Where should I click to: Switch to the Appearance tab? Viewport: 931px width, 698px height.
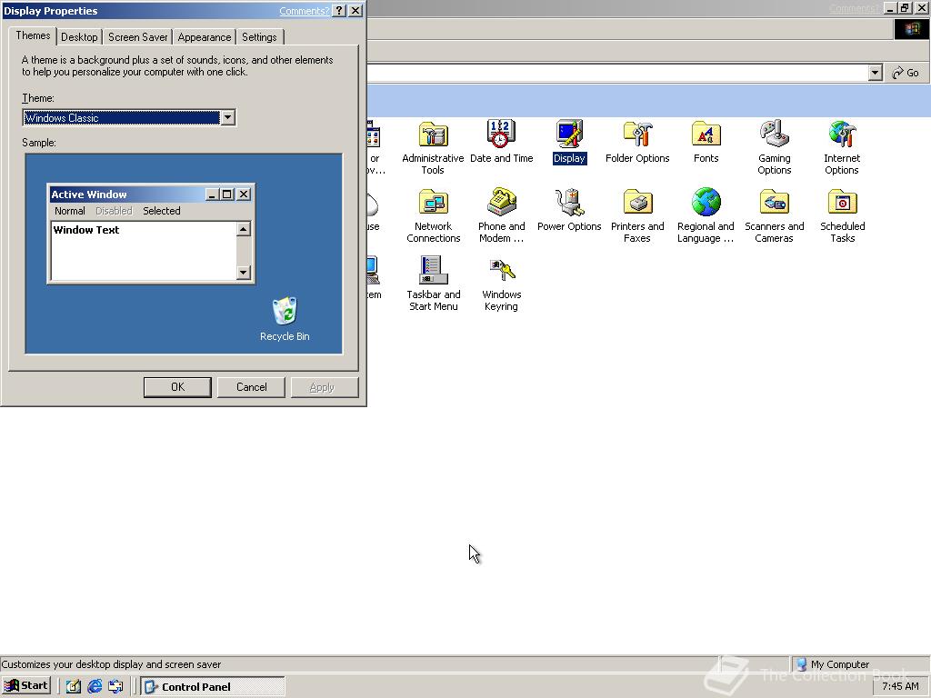pos(205,36)
